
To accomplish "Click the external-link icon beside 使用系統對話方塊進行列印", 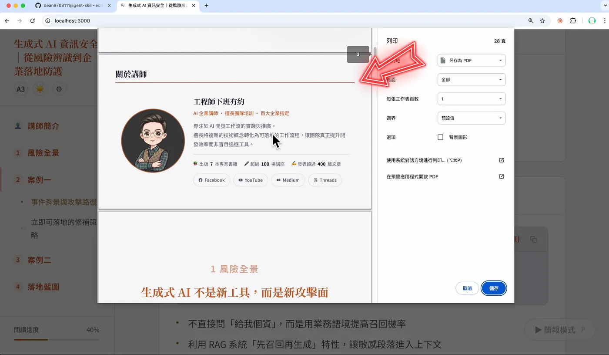I will tap(502, 160).
